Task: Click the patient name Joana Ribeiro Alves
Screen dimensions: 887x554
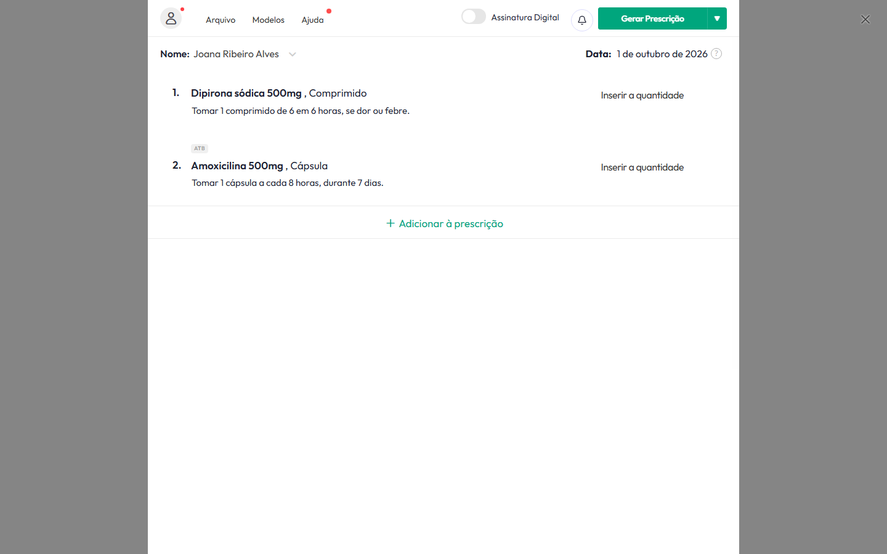Action: click(236, 54)
